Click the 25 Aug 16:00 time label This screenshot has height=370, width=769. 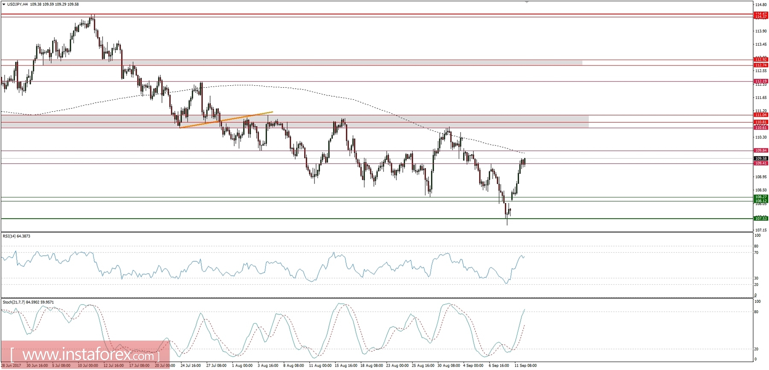(423, 365)
